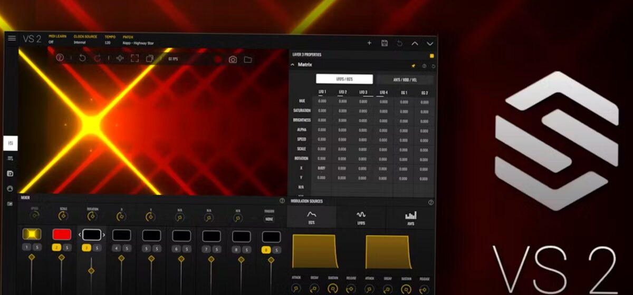Viewport: 633px width, 295px height.
Task: Click the center crosshair icon in preview toolbar
Action: tap(120, 58)
